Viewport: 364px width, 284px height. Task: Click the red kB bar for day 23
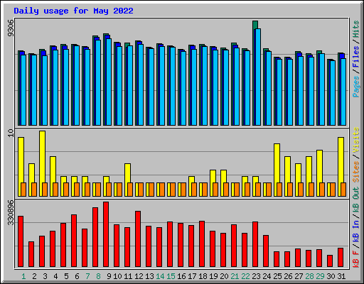(x=255, y=244)
